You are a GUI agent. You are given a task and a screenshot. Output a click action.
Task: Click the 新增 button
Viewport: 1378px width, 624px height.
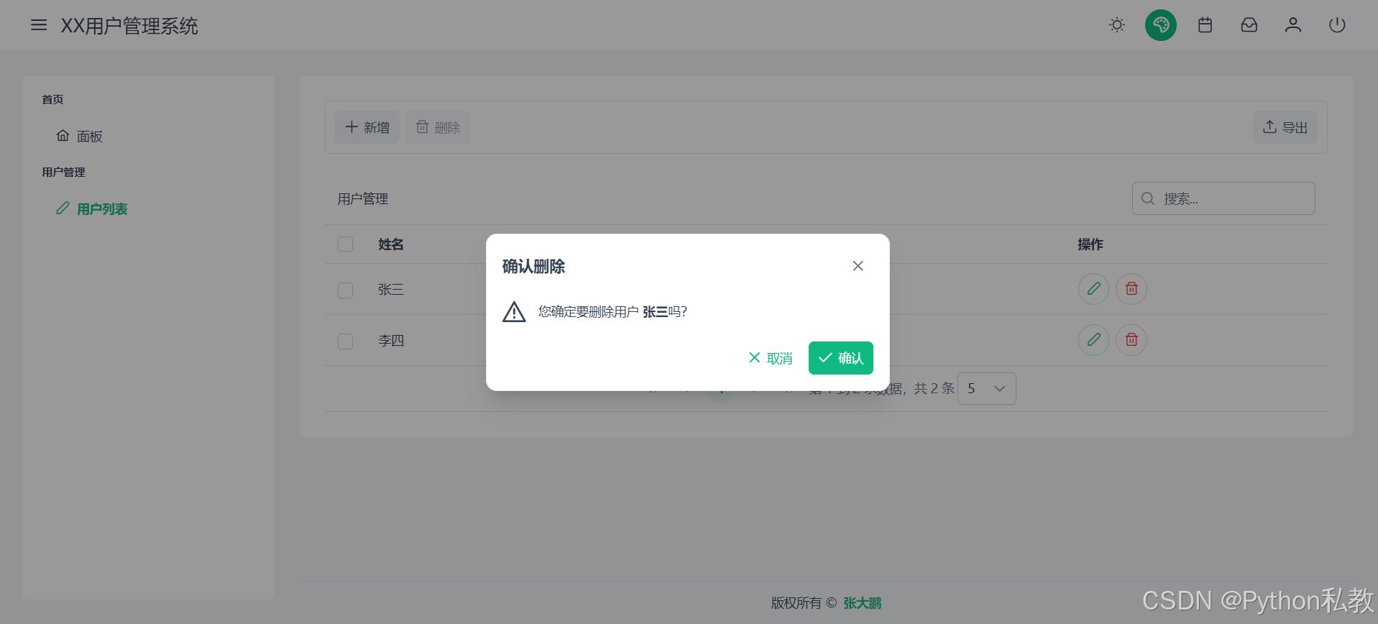click(x=367, y=127)
